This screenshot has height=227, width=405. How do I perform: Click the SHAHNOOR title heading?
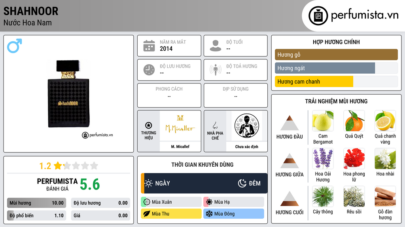[x=31, y=11]
